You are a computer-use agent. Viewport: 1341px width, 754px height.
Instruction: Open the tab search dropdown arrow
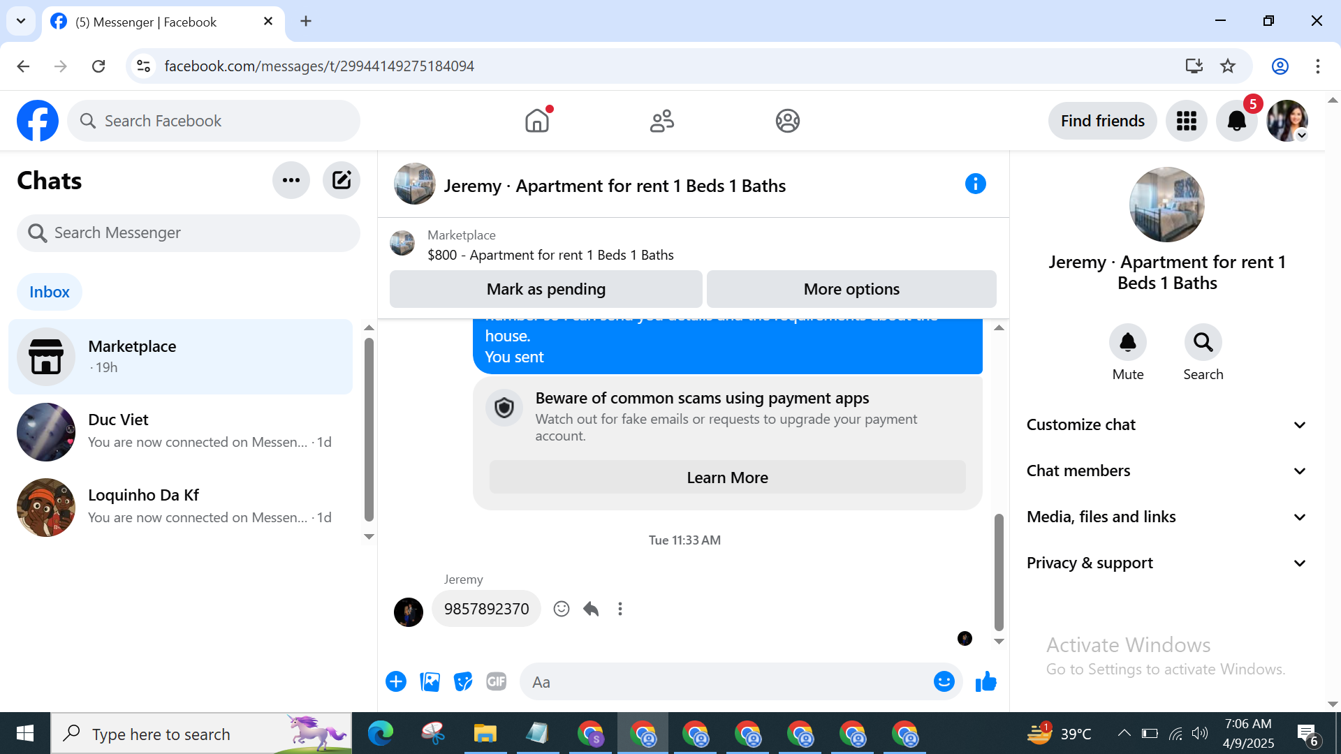click(21, 21)
